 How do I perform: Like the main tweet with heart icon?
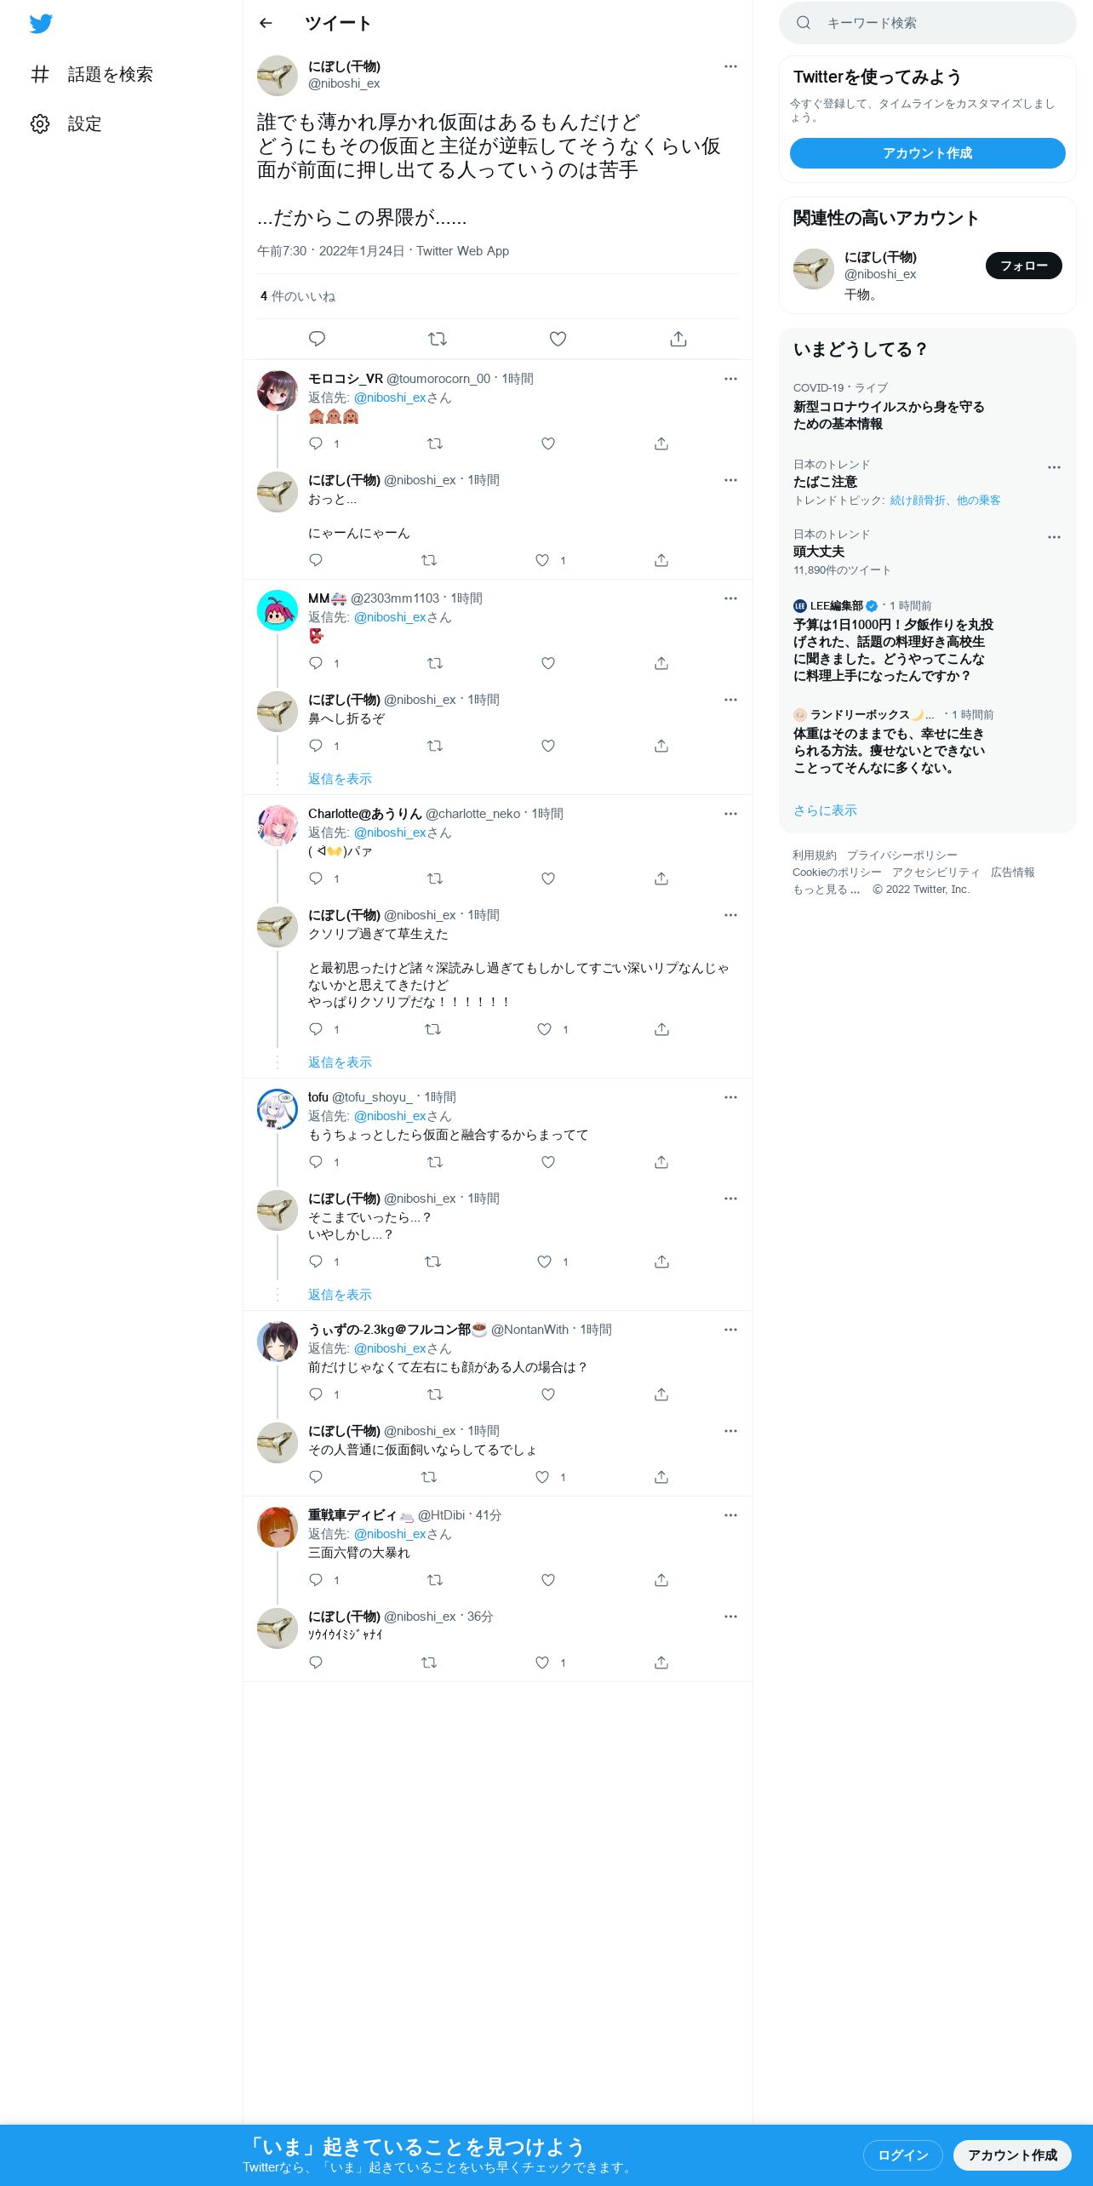pyautogui.click(x=558, y=339)
